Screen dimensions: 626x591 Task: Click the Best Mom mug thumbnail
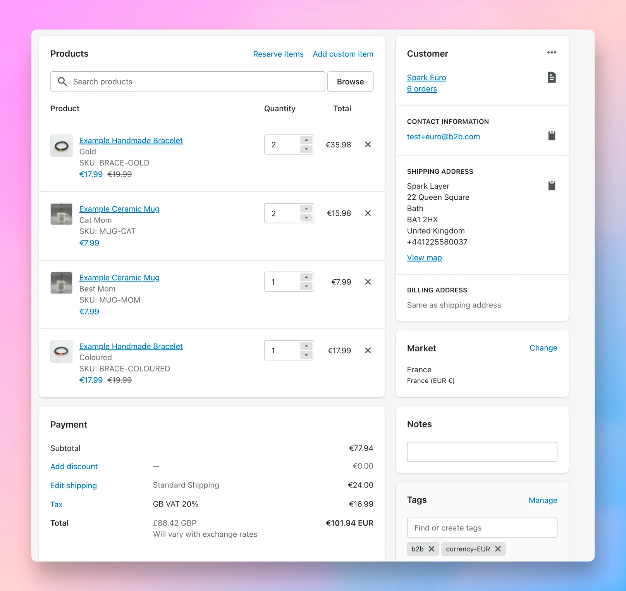pyautogui.click(x=62, y=283)
